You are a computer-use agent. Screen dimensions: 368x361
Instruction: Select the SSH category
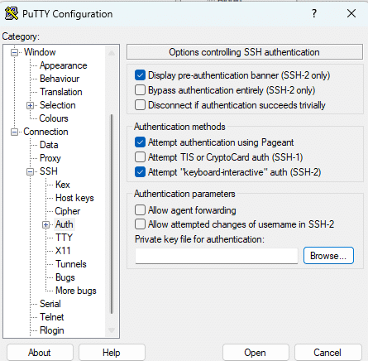tap(49, 171)
